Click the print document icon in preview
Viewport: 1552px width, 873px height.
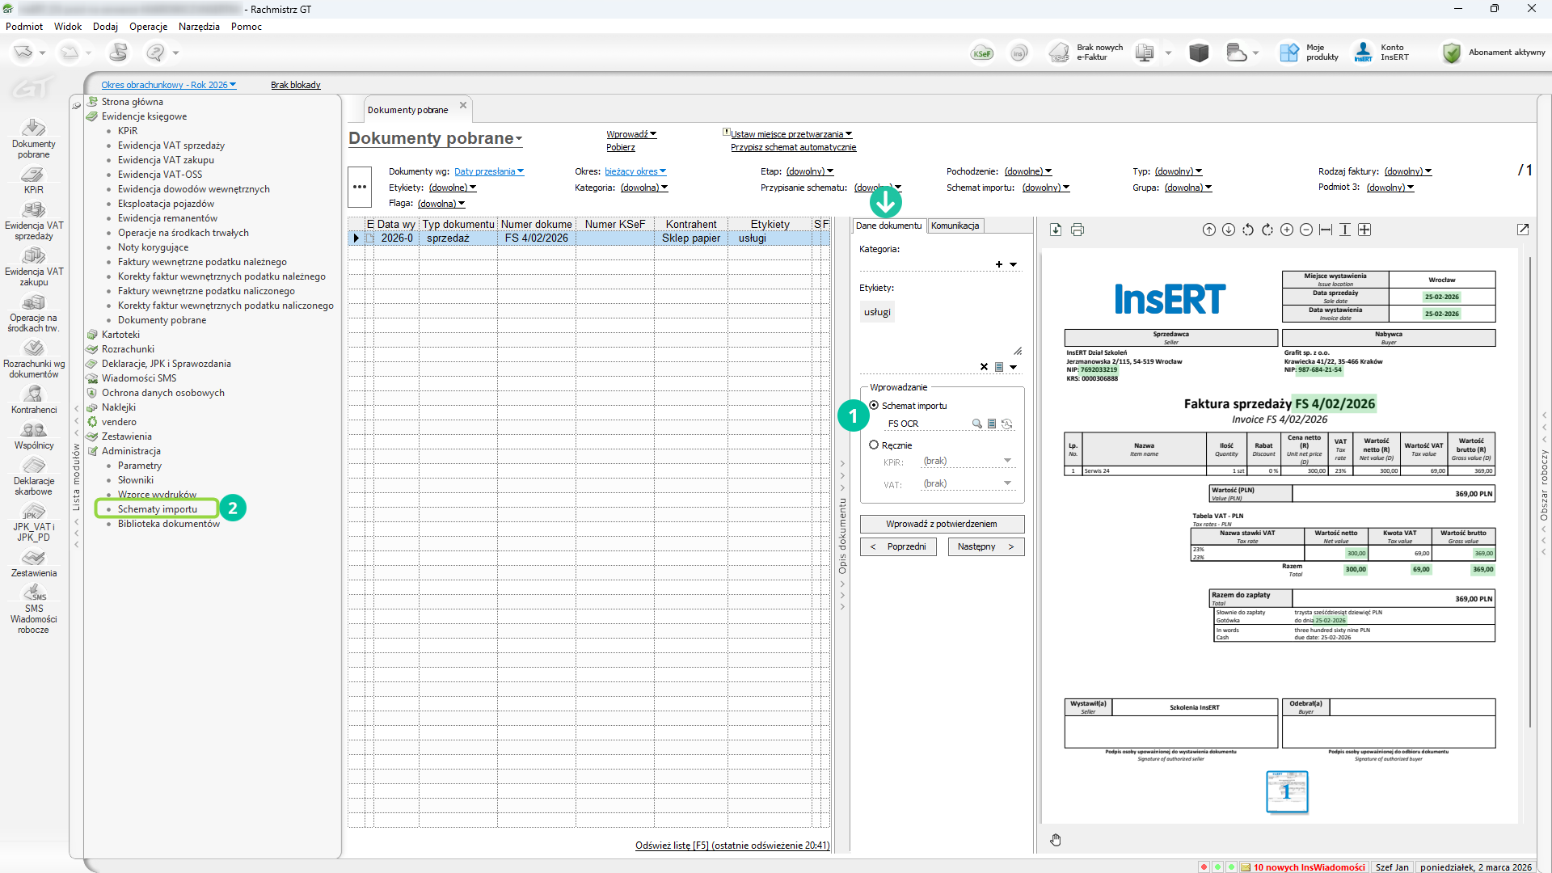point(1078,230)
